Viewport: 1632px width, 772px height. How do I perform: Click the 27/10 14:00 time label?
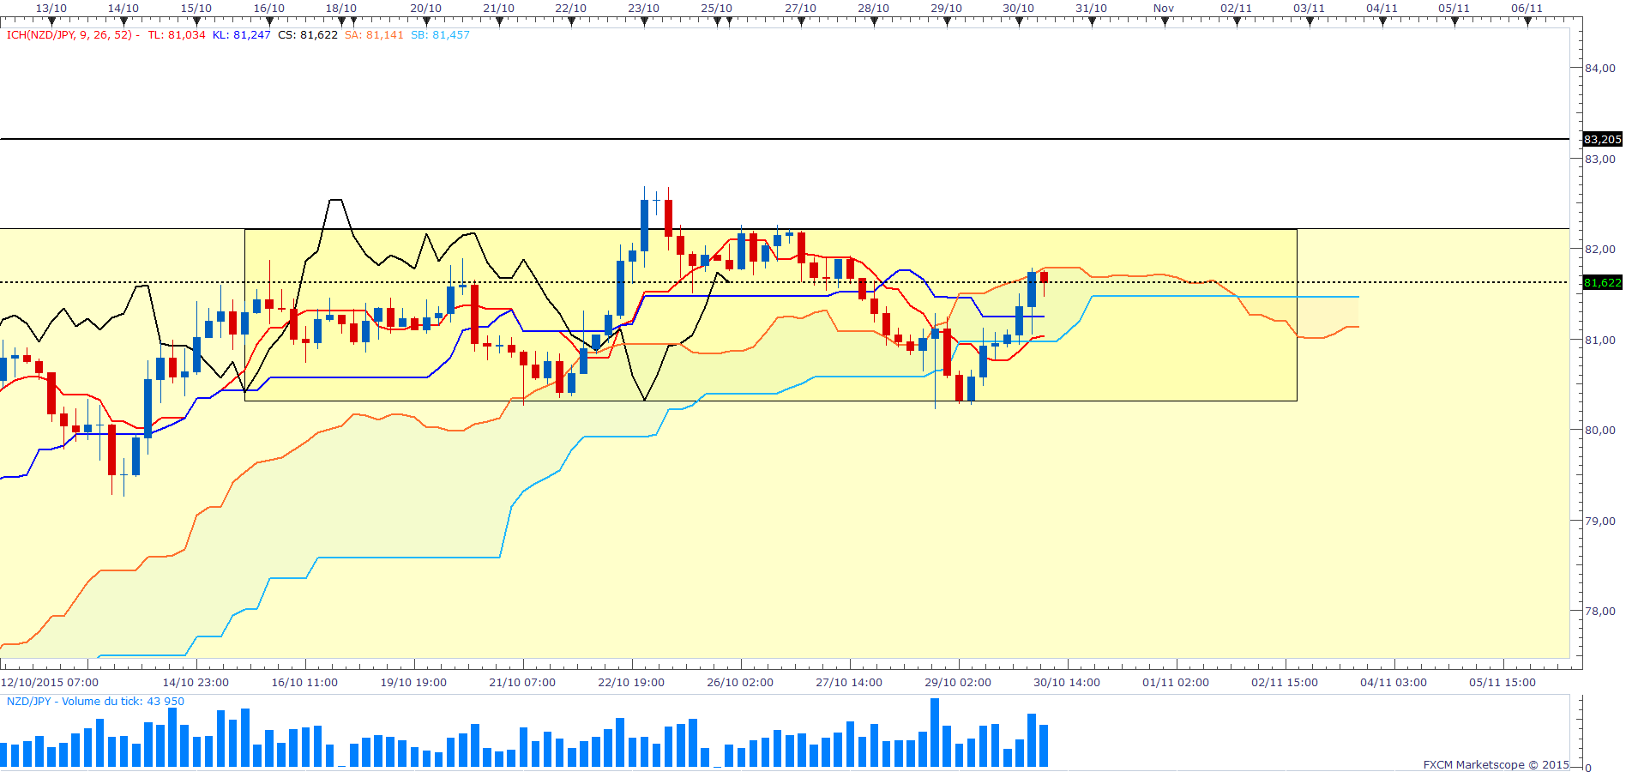pos(849,683)
